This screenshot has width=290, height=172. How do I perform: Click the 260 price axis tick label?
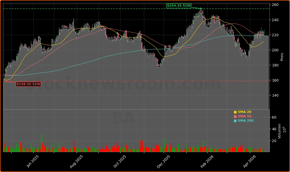pyautogui.click(x=275, y=5)
